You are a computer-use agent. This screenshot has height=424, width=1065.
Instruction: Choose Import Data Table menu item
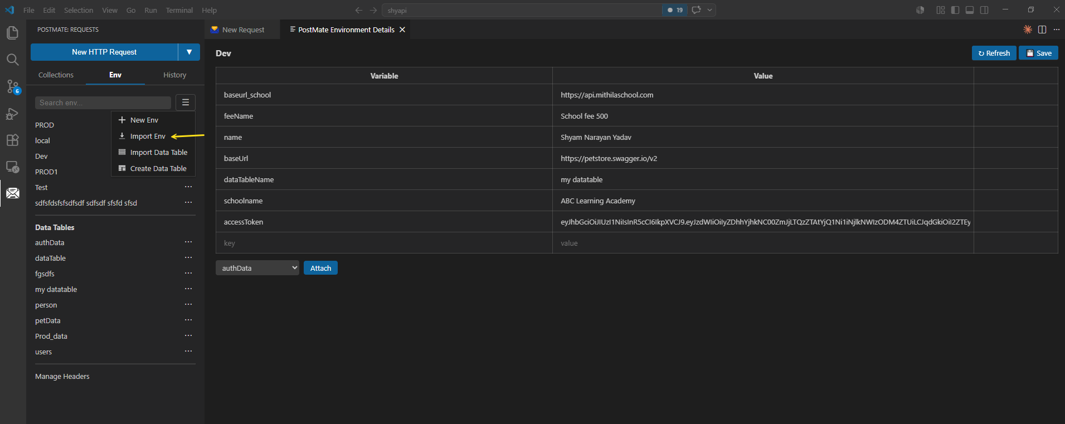pos(153,152)
